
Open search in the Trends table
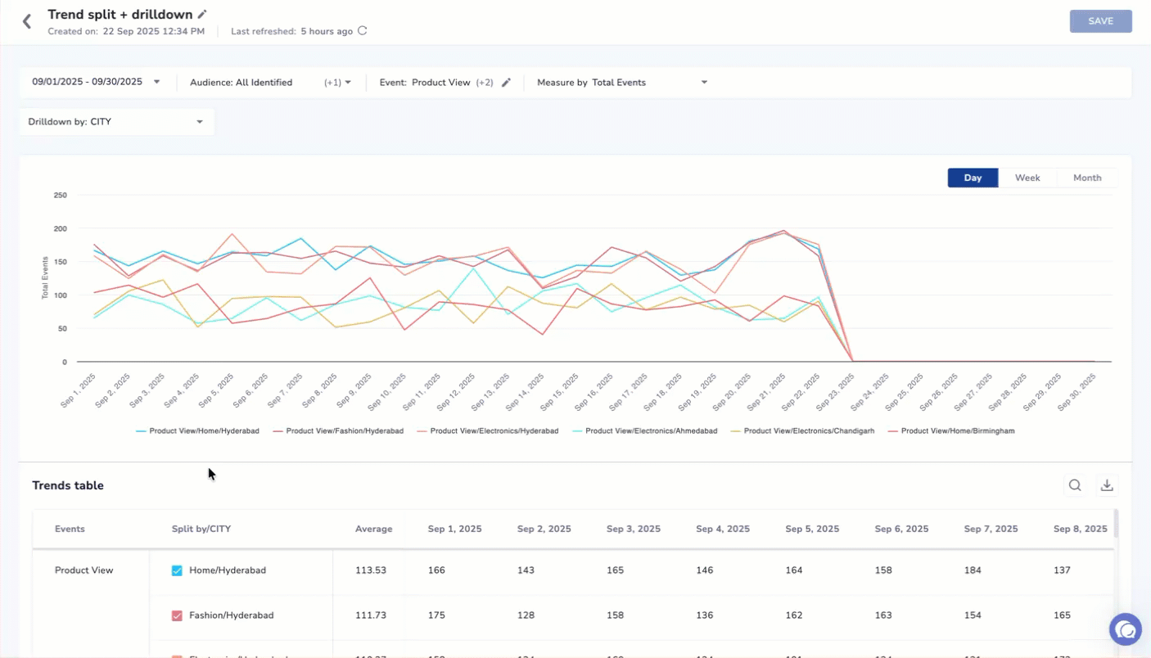(x=1075, y=485)
